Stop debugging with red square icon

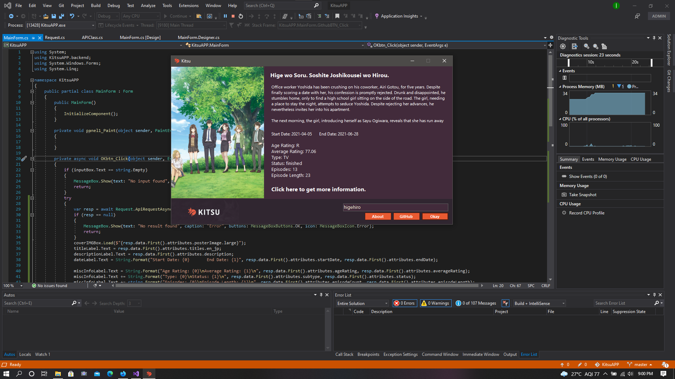[x=233, y=16]
